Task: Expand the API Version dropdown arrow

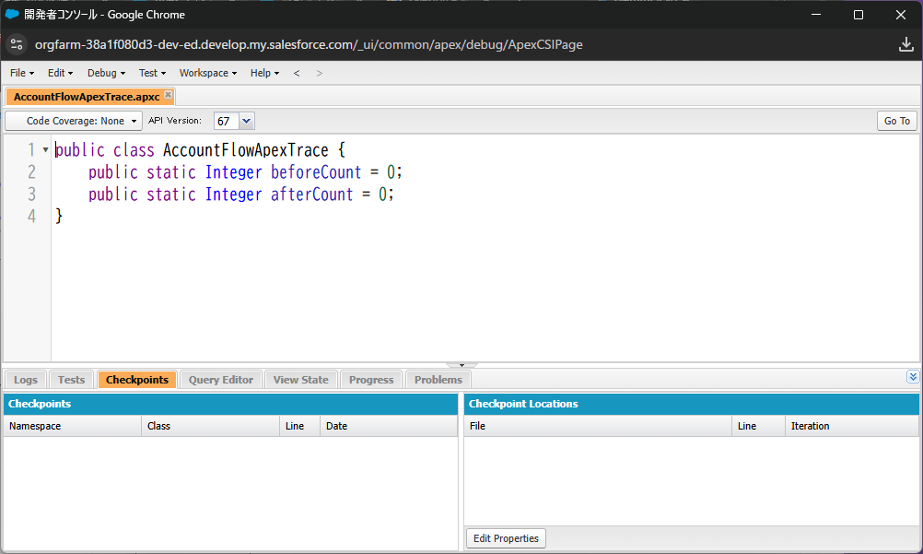Action: click(247, 121)
